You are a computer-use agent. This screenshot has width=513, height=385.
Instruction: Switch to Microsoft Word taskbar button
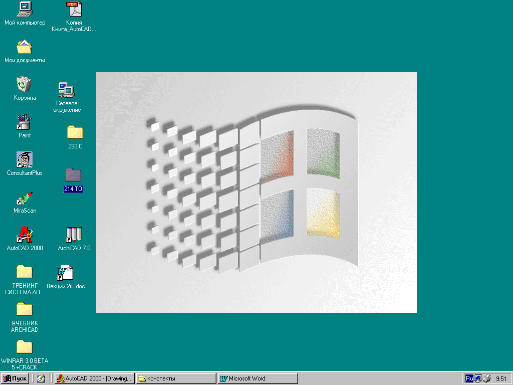tap(258, 378)
